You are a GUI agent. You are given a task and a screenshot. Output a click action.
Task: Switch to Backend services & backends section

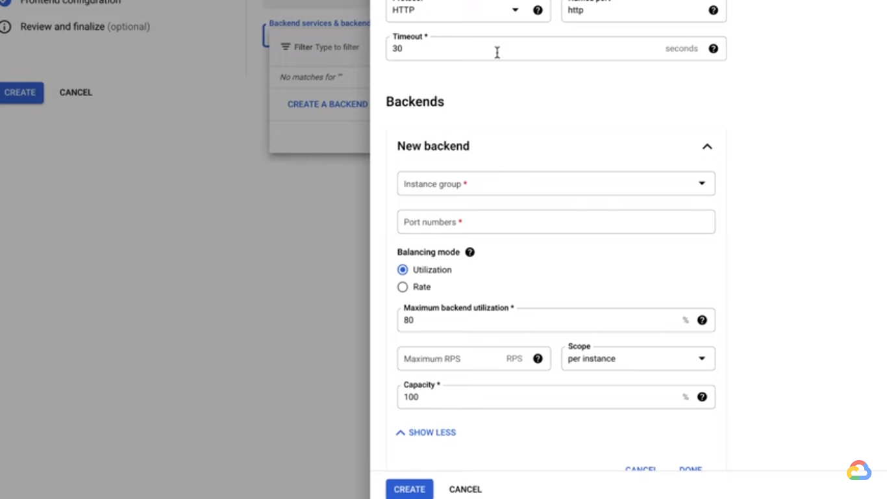[319, 23]
